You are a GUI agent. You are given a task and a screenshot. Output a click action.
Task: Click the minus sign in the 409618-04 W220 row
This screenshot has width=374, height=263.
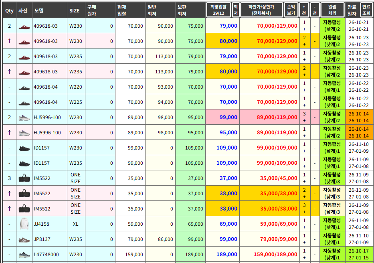tap(315, 87)
